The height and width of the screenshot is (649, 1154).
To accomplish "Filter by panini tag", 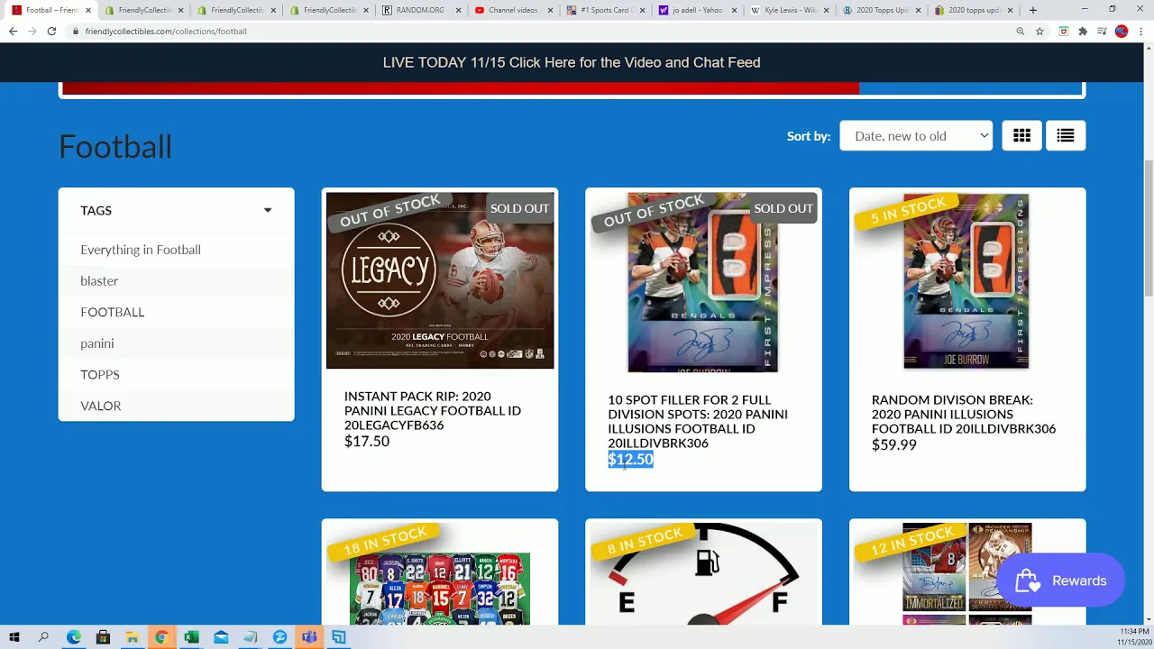I will pos(97,343).
